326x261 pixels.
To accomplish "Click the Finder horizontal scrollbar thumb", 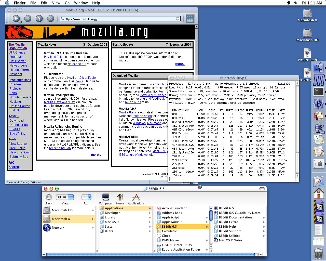I will click(151, 254).
